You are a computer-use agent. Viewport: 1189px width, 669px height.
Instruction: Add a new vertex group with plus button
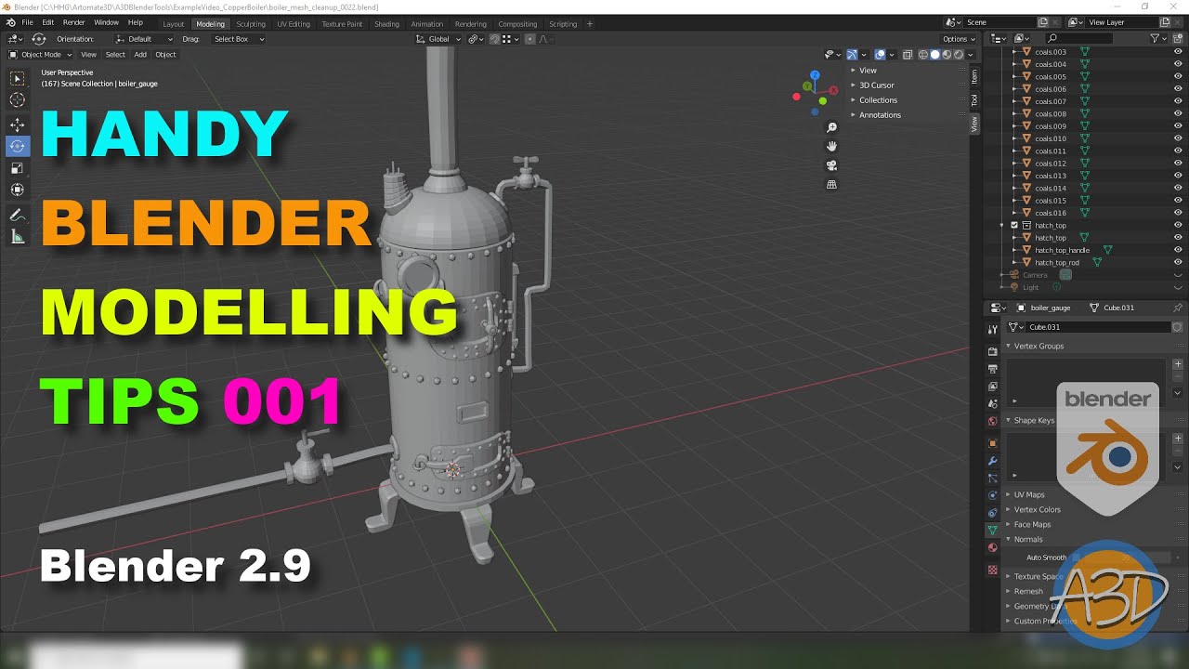[1178, 364]
